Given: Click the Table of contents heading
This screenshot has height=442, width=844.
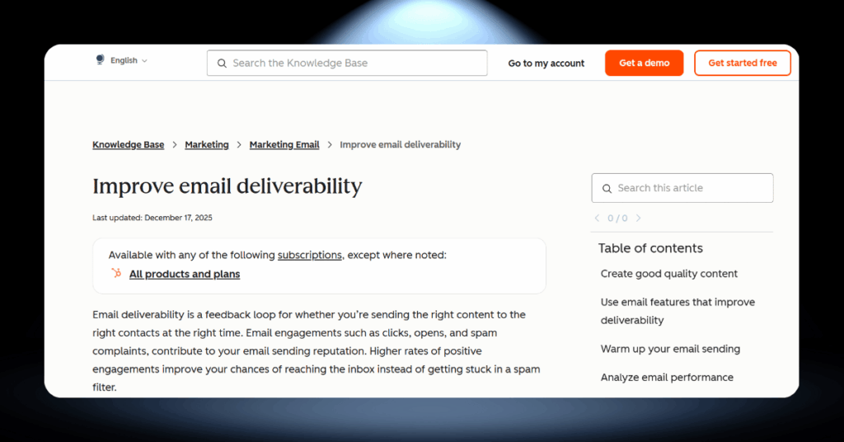Looking at the screenshot, I should [x=650, y=248].
